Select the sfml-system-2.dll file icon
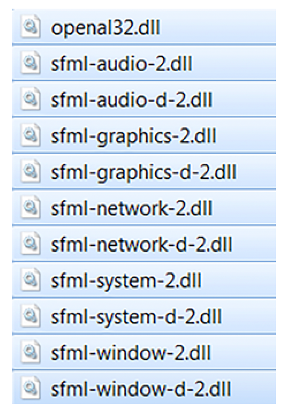The image size is (286, 416). click(x=31, y=280)
